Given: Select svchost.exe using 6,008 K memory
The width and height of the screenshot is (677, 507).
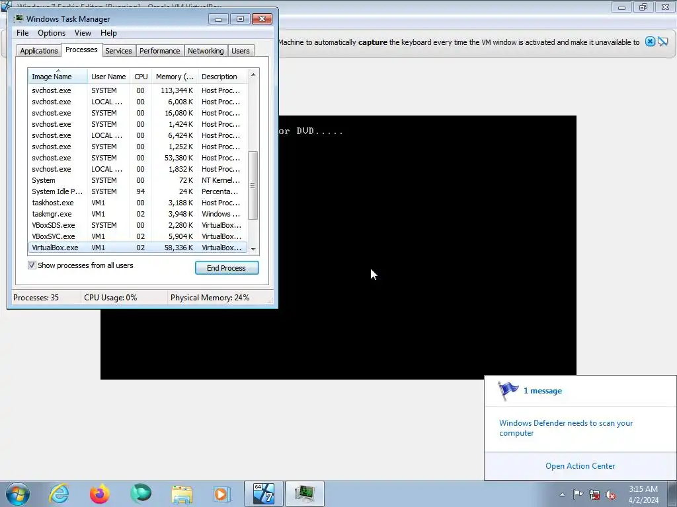Looking at the screenshot, I should (138, 102).
